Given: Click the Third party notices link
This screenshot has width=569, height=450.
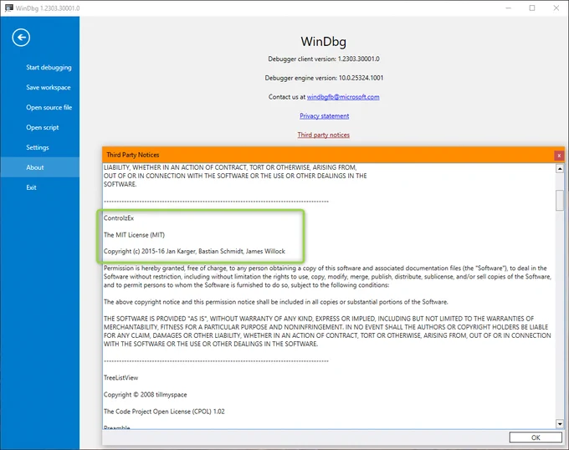Looking at the screenshot, I should 323,135.
